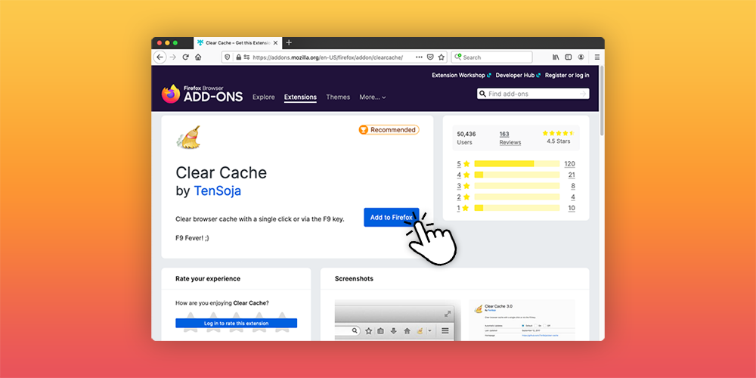
Task: Filter reviews by the 1 star bar
Action: coord(516,208)
